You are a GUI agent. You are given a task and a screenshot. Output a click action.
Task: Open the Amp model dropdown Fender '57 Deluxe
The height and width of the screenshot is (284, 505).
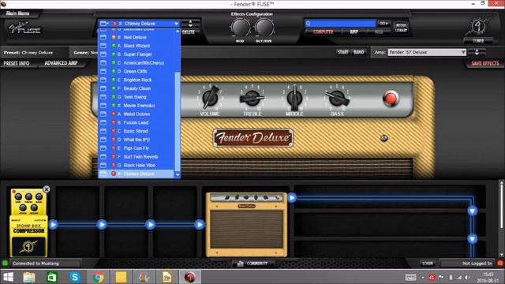click(427, 52)
